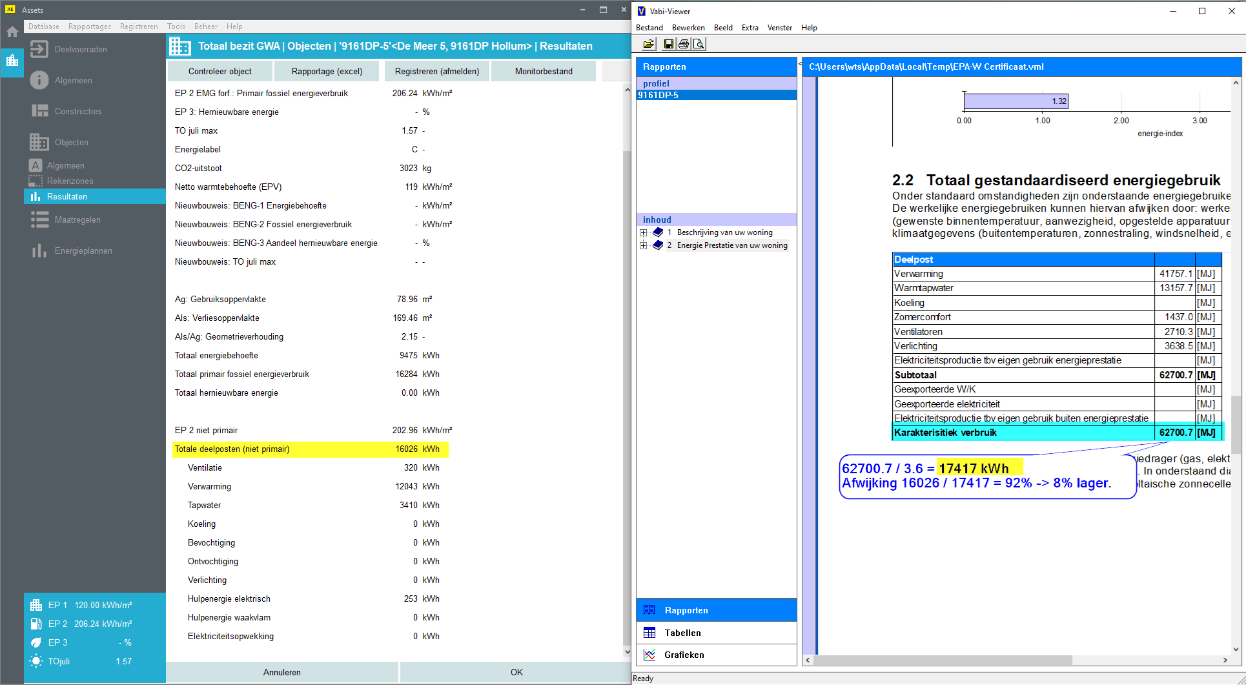1246x685 pixels.
Task: Click OK button in Assets
Action: click(x=516, y=672)
